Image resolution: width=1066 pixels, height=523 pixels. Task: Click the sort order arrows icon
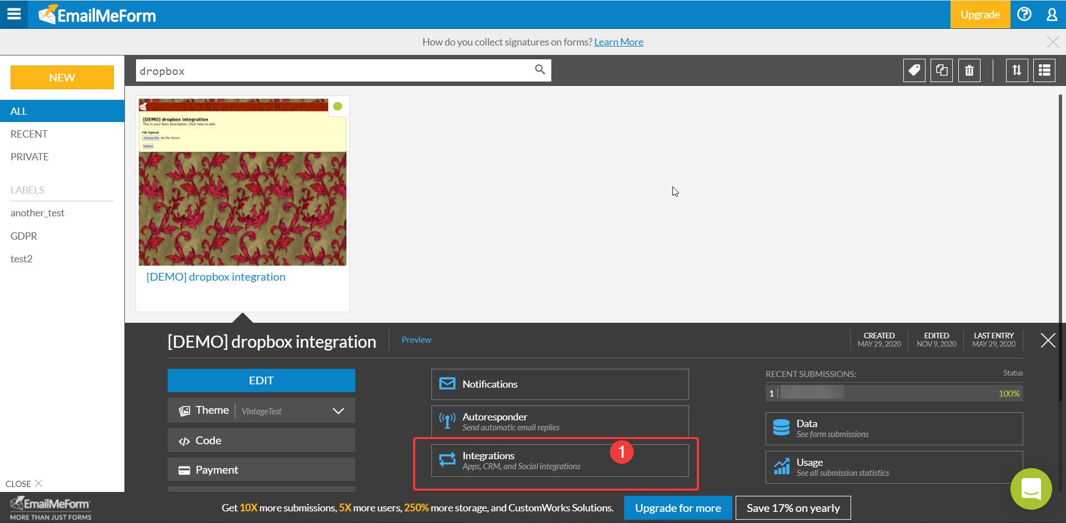point(1017,70)
